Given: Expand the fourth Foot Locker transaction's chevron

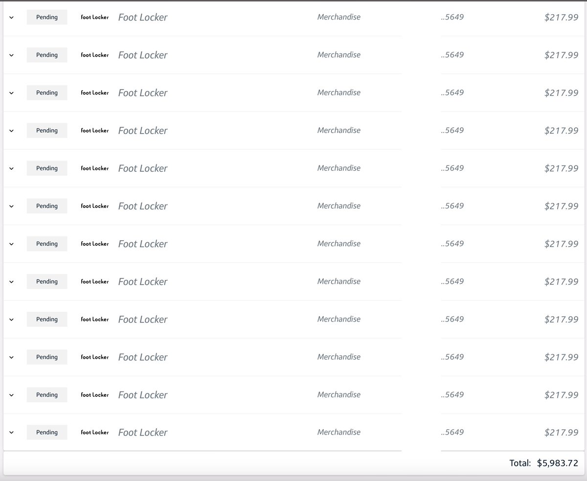Looking at the screenshot, I should pos(11,131).
